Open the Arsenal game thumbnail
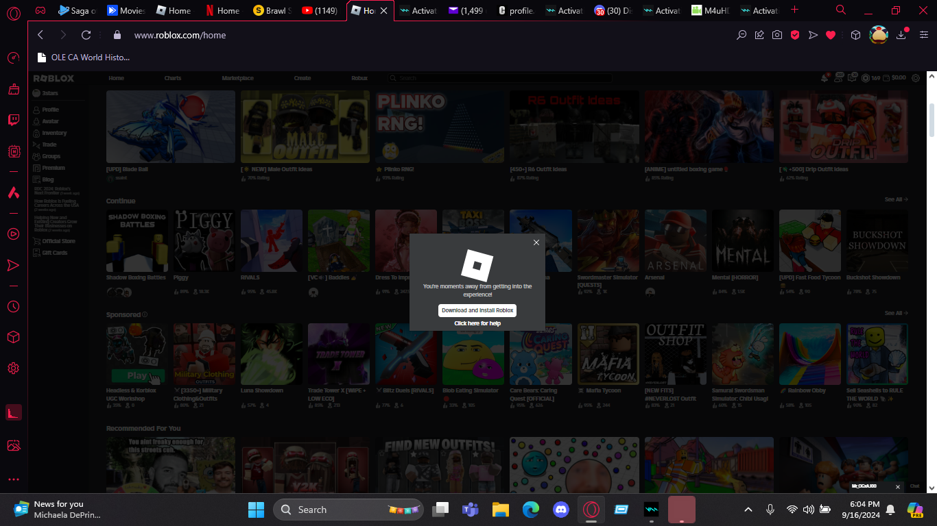937x526 pixels. pyautogui.click(x=675, y=241)
